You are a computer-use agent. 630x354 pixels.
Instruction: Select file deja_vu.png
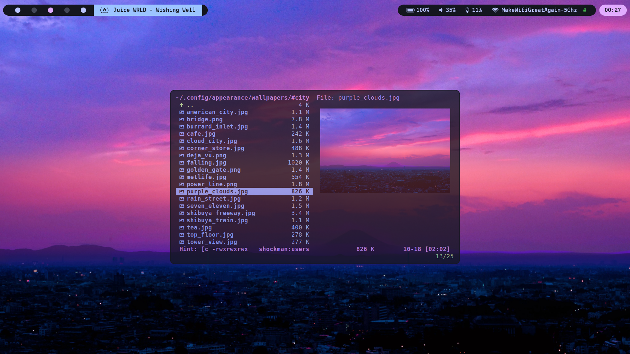pos(244,155)
